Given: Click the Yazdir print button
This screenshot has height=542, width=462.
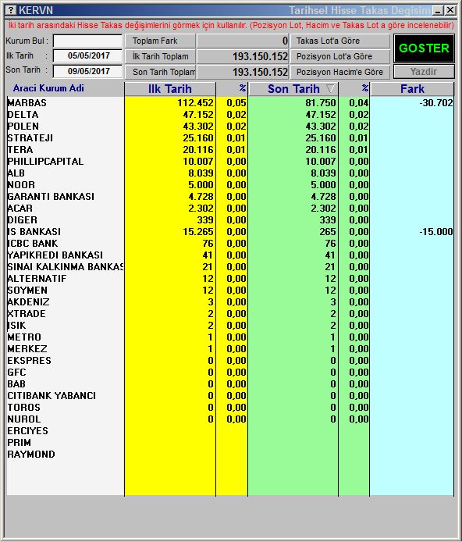Looking at the screenshot, I should click(x=424, y=72).
